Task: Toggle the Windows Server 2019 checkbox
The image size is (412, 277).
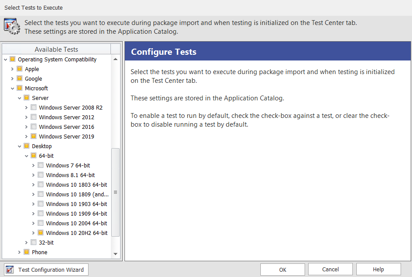Action: (34, 136)
